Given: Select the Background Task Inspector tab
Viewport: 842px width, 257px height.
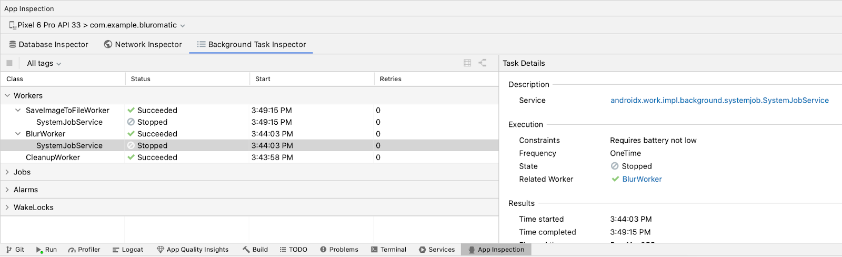Looking at the screenshot, I should coord(251,45).
